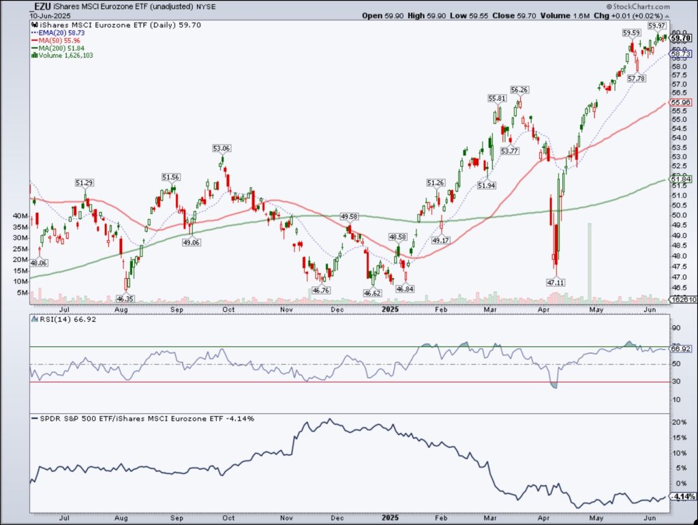
Task: Click the 53.77 price annotation
Action: 509,151
